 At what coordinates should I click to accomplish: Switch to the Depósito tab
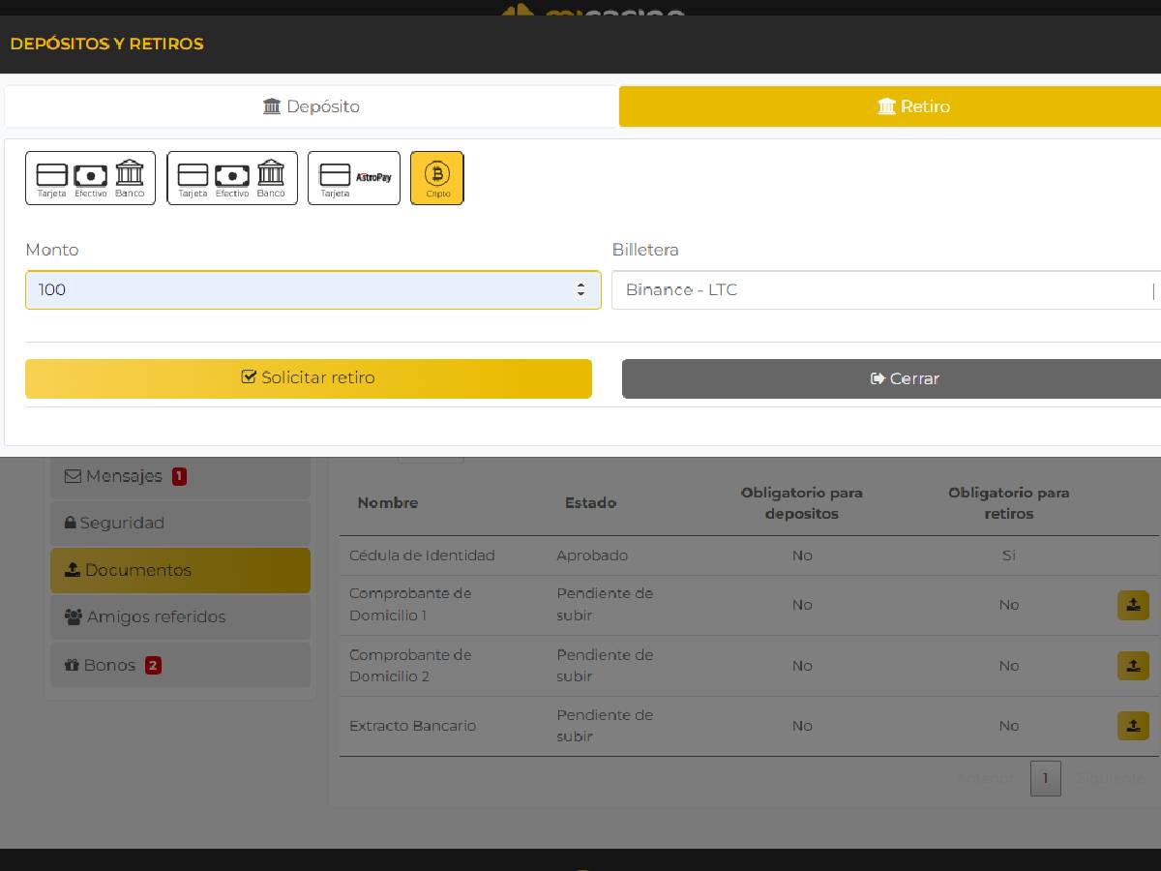click(312, 106)
